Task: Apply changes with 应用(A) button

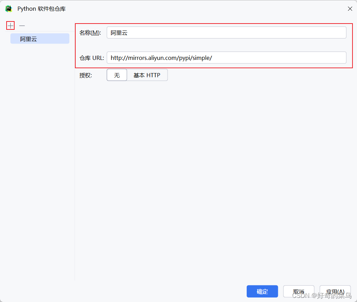Action: pyautogui.click(x=335, y=291)
